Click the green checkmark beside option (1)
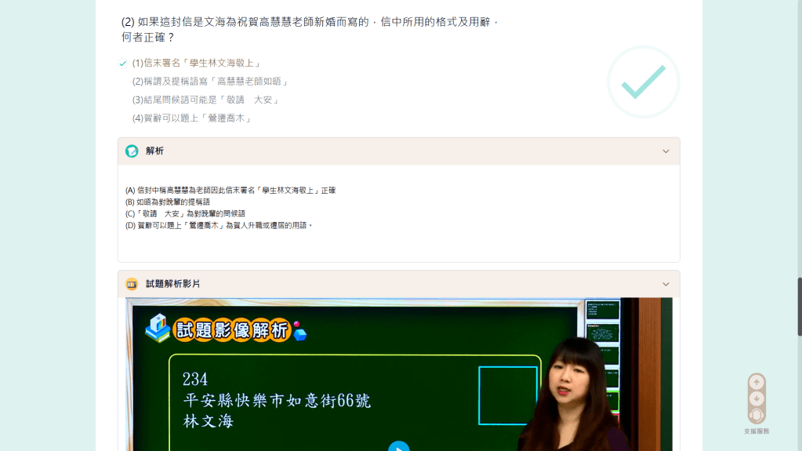Image resolution: width=802 pixels, height=451 pixels. click(x=123, y=64)
